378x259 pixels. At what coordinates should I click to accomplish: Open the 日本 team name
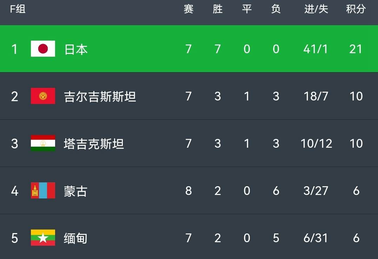click(x=76, y=49)
